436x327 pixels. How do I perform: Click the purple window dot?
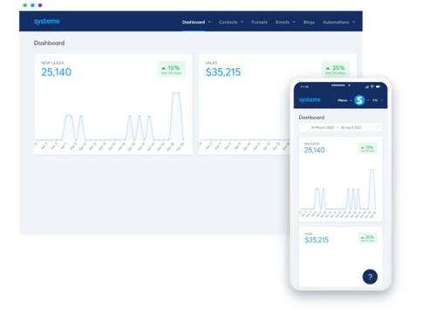coord(40,5)
